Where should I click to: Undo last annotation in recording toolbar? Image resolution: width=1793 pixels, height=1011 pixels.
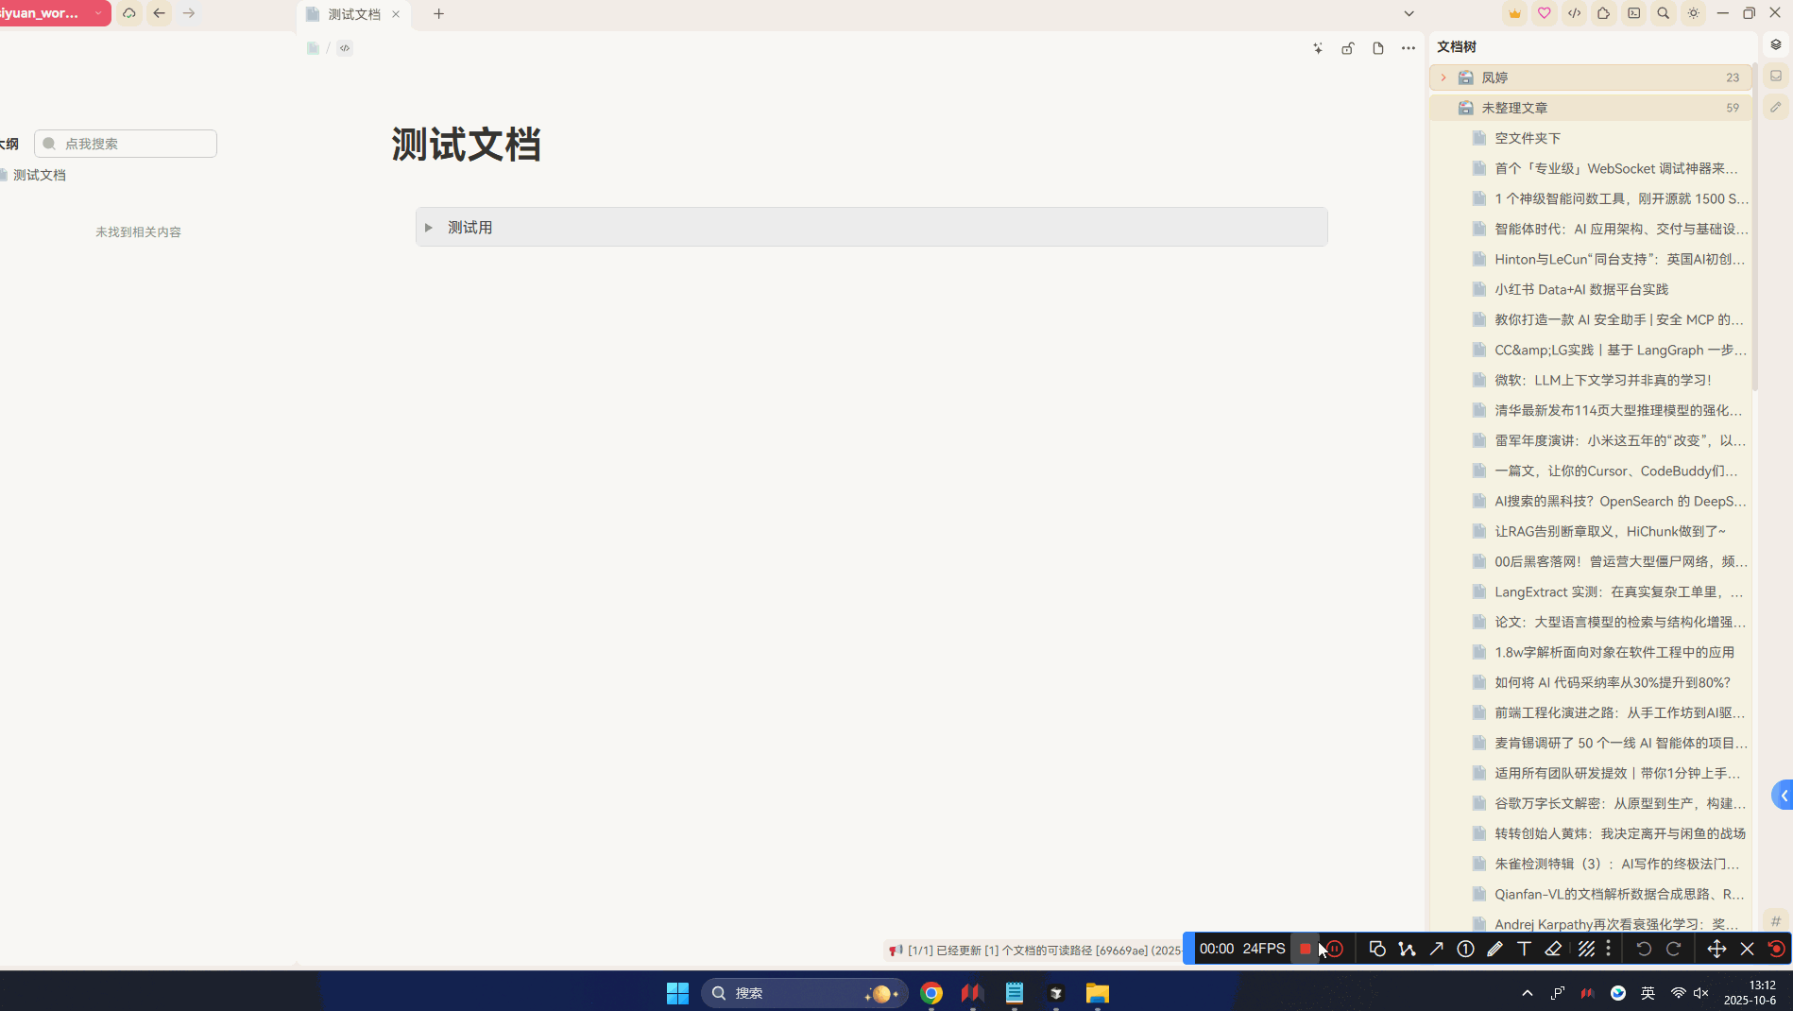click(x=1644, y=949)
